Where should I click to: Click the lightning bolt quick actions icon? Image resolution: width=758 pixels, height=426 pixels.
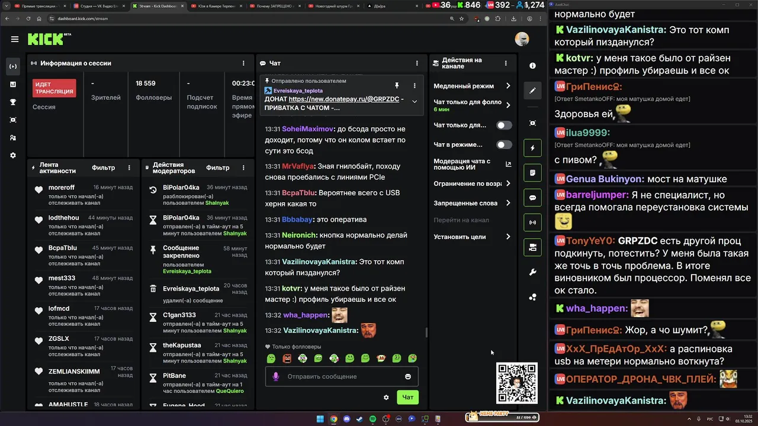[x=532, y=148]
